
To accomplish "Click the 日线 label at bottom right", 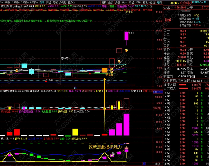I will coord(158,164).
